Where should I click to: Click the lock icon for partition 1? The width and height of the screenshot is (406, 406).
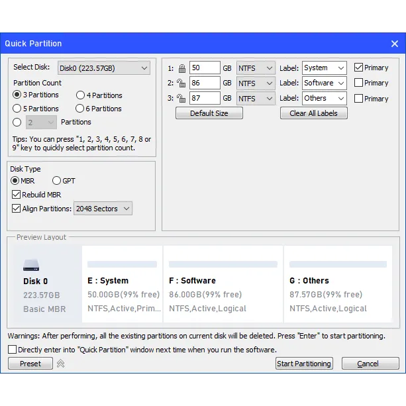tap(181, 68)
